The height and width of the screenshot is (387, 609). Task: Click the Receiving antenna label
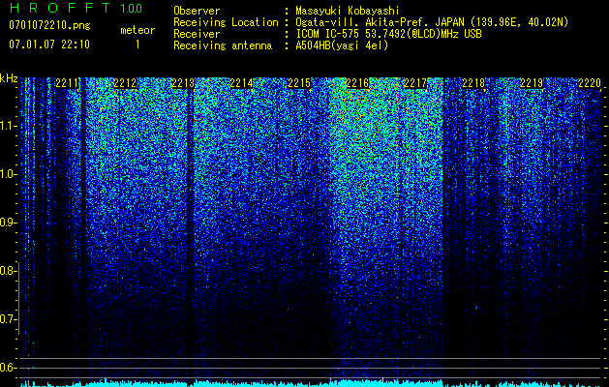tap(223, 45)
